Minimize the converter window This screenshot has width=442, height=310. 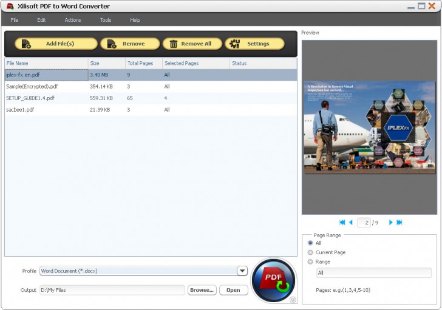coord(411,7)
